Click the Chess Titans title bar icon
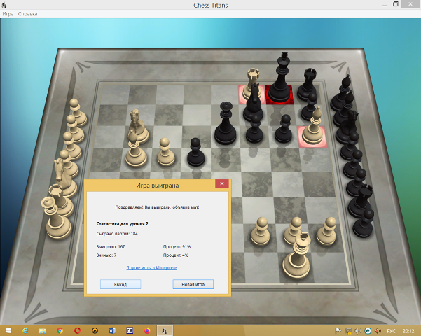Screen dimensions: 421x336 coord(5,5)
